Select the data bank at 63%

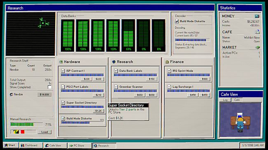click(128, 35)
